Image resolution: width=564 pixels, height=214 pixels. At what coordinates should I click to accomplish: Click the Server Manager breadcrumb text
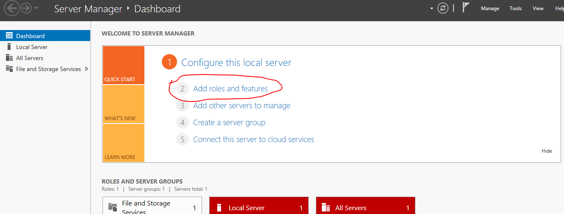(x=88, y=8)
